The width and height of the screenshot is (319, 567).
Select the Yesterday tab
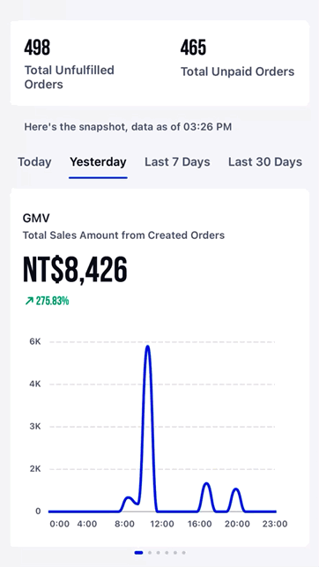coord(98,161)
